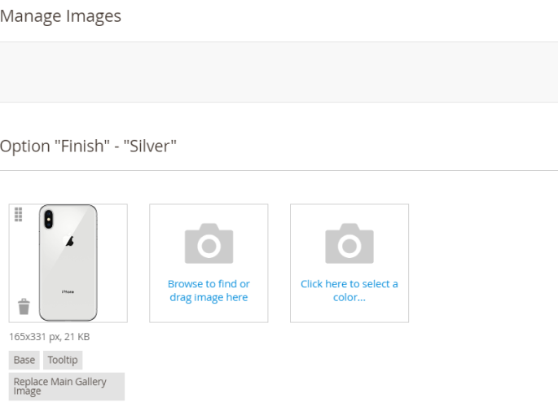Open "Click here to select a color..." link
This screenshot has height=411, width=558.
pyautogui.click(x=349, y=291)
